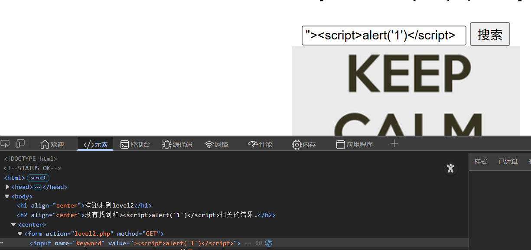Click the ellipsis inside the head tag
Screen dimensions: 531x250
coord(37,187)
